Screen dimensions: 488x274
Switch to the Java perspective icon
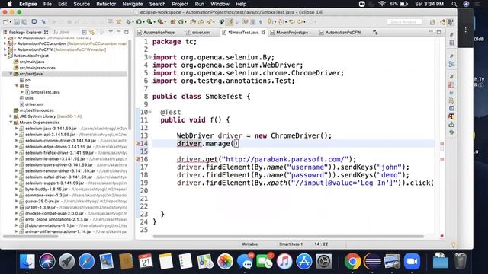pos(451,22)
